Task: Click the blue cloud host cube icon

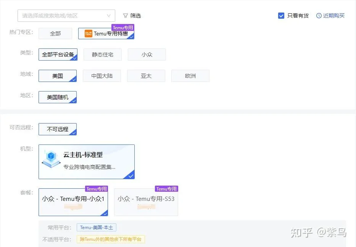Action: pyautogui.click(x=51, y=159)
